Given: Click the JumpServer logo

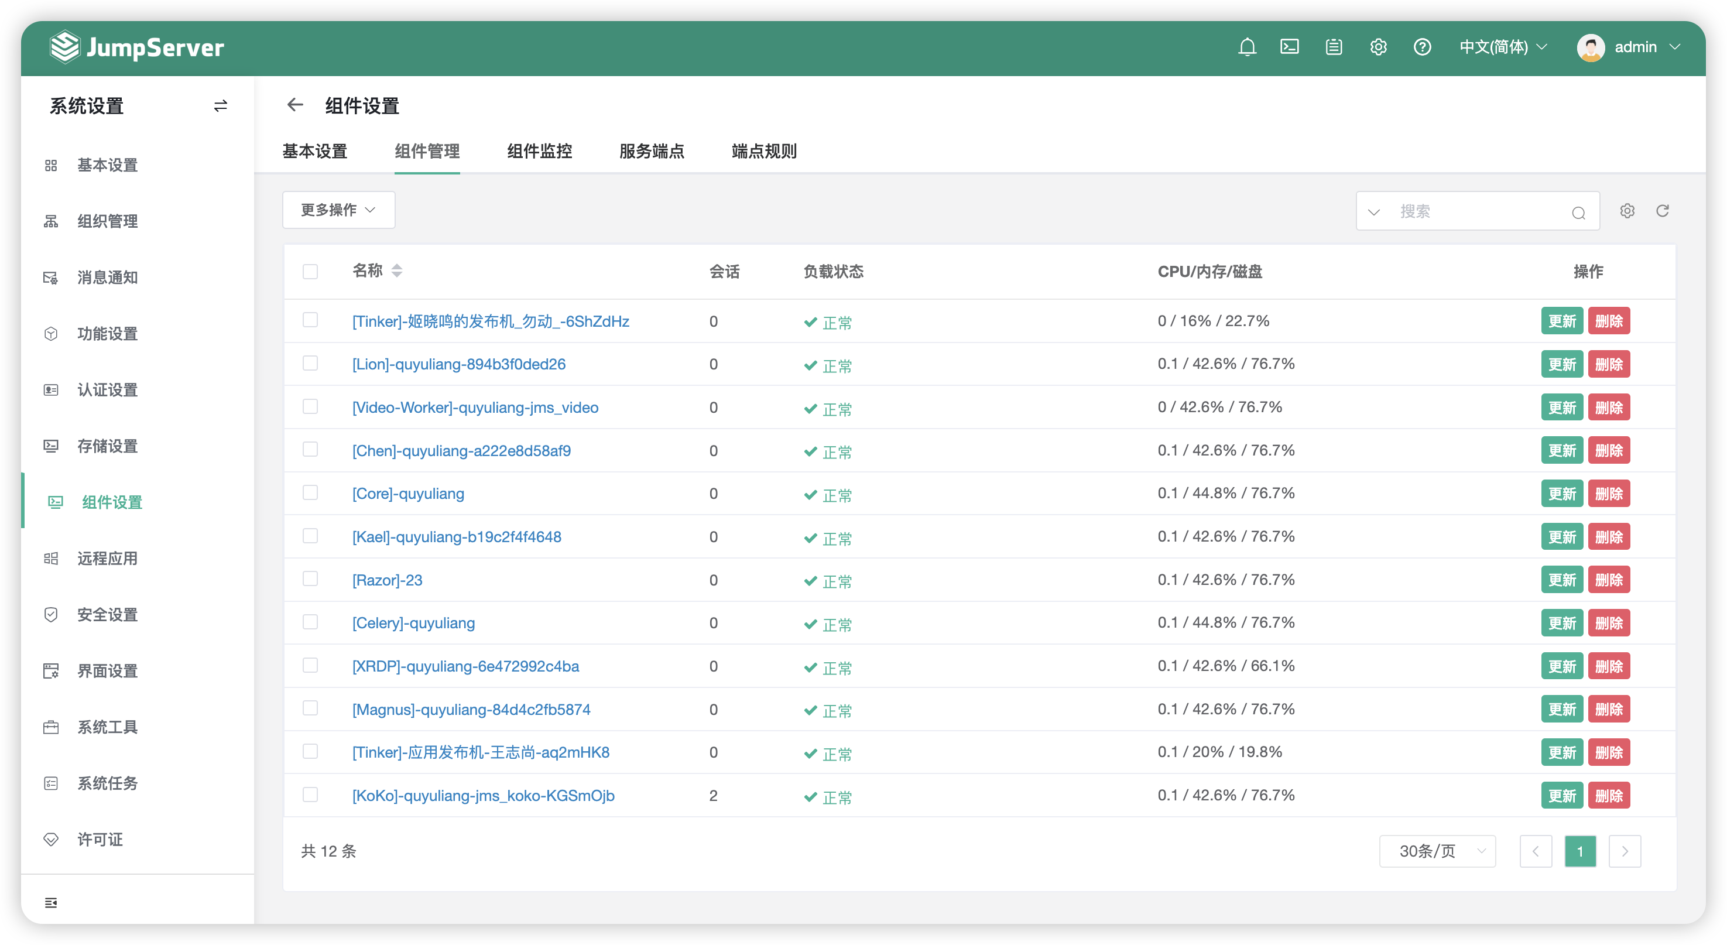Looking at the screenshot, I should (137, 47).
